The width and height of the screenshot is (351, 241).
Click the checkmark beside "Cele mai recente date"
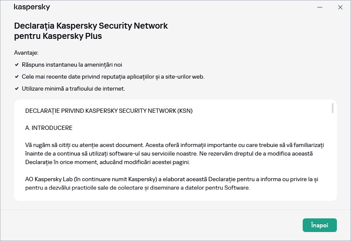(17, 77)
